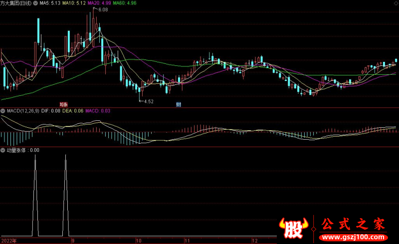Select the 6.08 high price annotation

[x=103, y=10]
